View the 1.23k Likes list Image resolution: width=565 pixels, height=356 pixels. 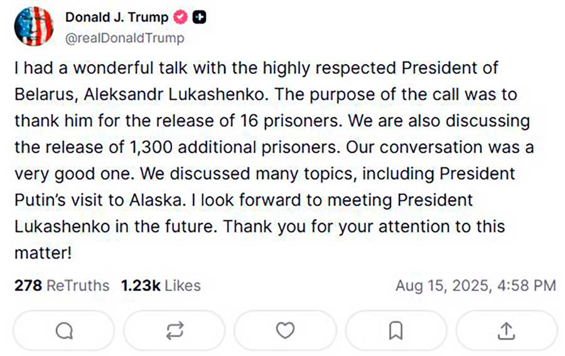[x=161, y=286]
